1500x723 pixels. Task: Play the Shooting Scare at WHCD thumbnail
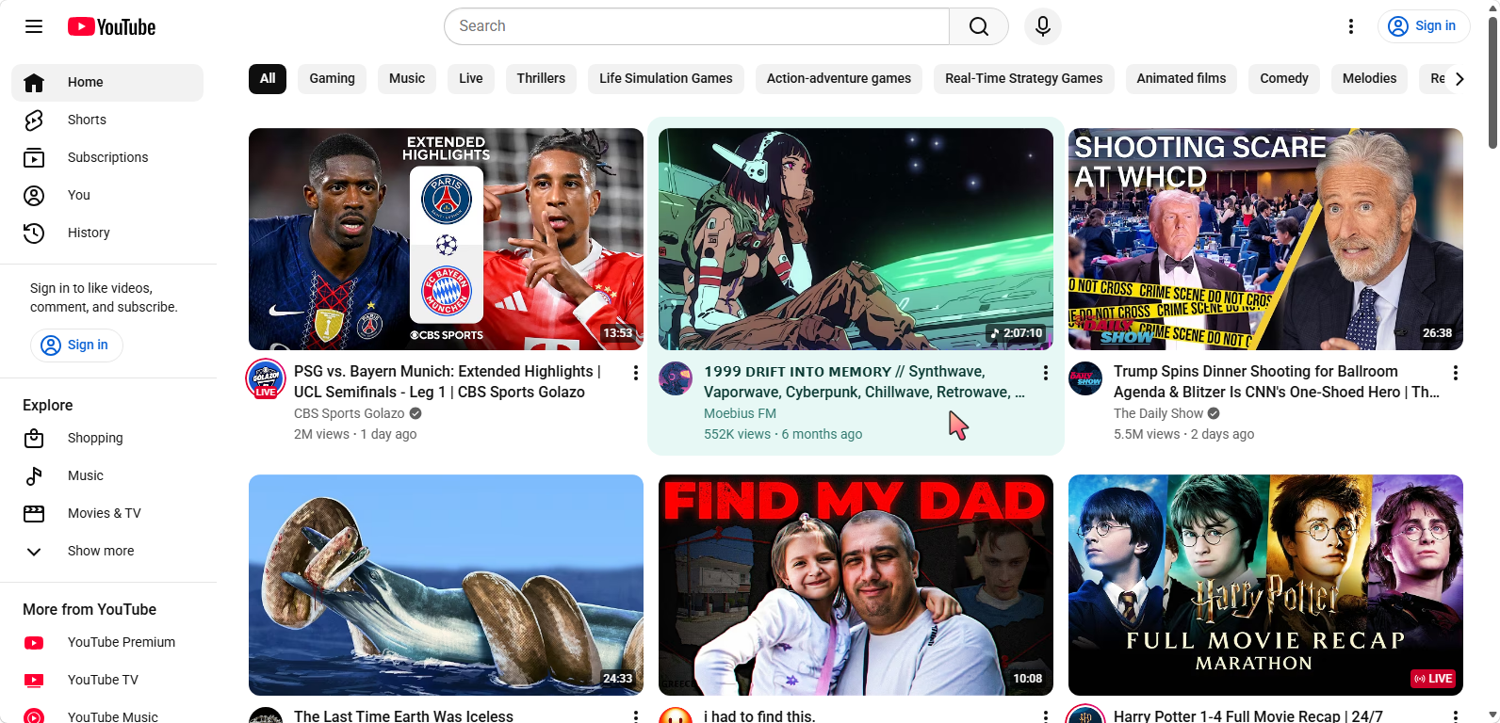[x=1265, y=239]
